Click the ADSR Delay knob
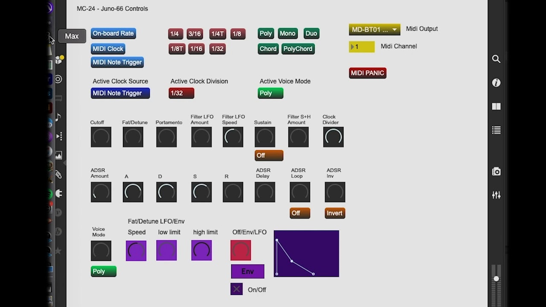546x307 pixels. pyautogui.click(x=265, y=192)
